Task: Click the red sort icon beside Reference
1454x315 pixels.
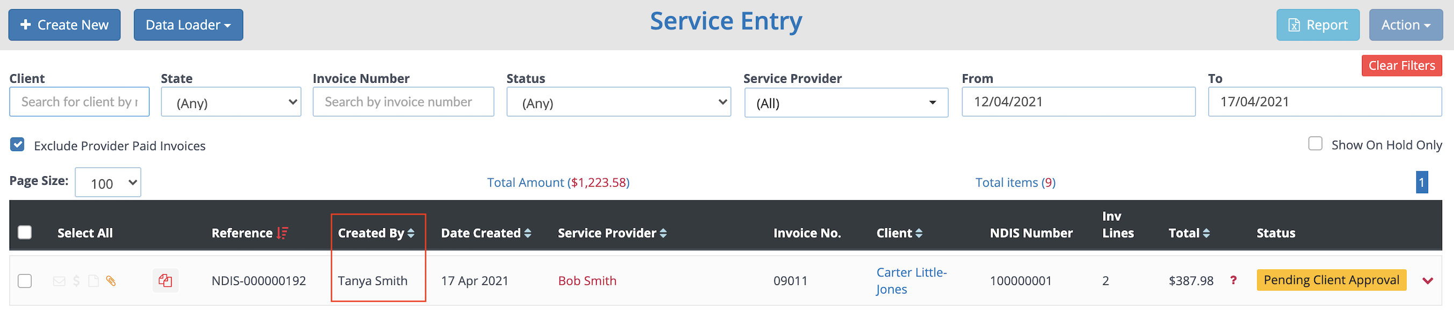Action: point(282,233)
